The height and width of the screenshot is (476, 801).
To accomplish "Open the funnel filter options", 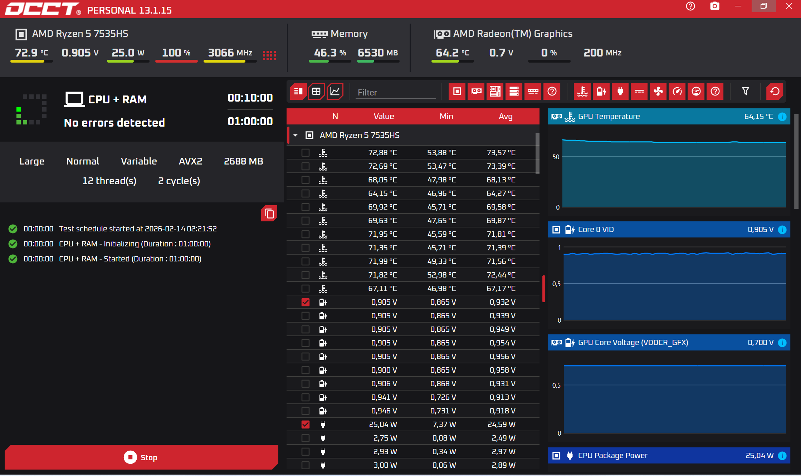I will click(x=746, y=92).
